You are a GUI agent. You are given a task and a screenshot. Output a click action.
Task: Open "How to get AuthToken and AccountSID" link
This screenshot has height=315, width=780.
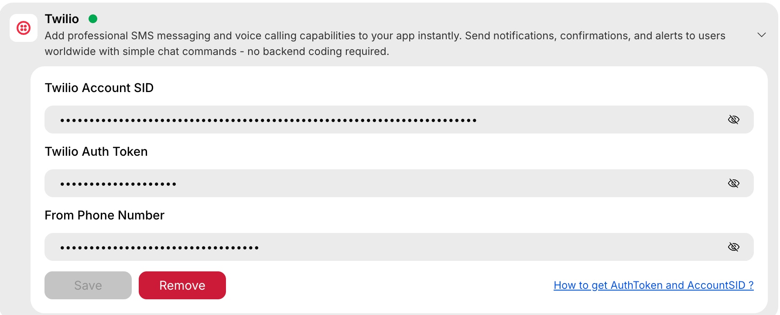click(x=653, y=285)
